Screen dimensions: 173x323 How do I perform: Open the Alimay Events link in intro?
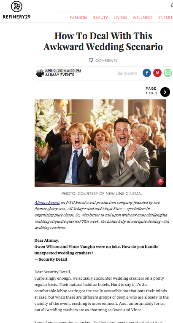pyautogui.click(x=47, y=203)
